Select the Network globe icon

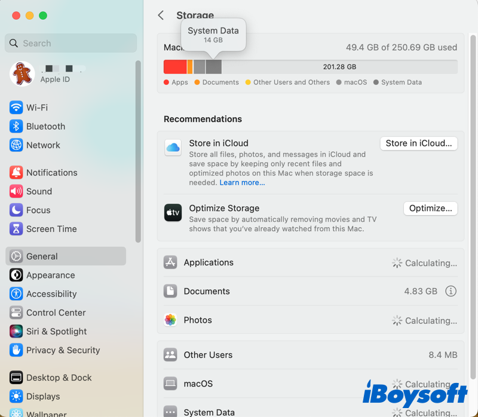[x=16, y=145]
